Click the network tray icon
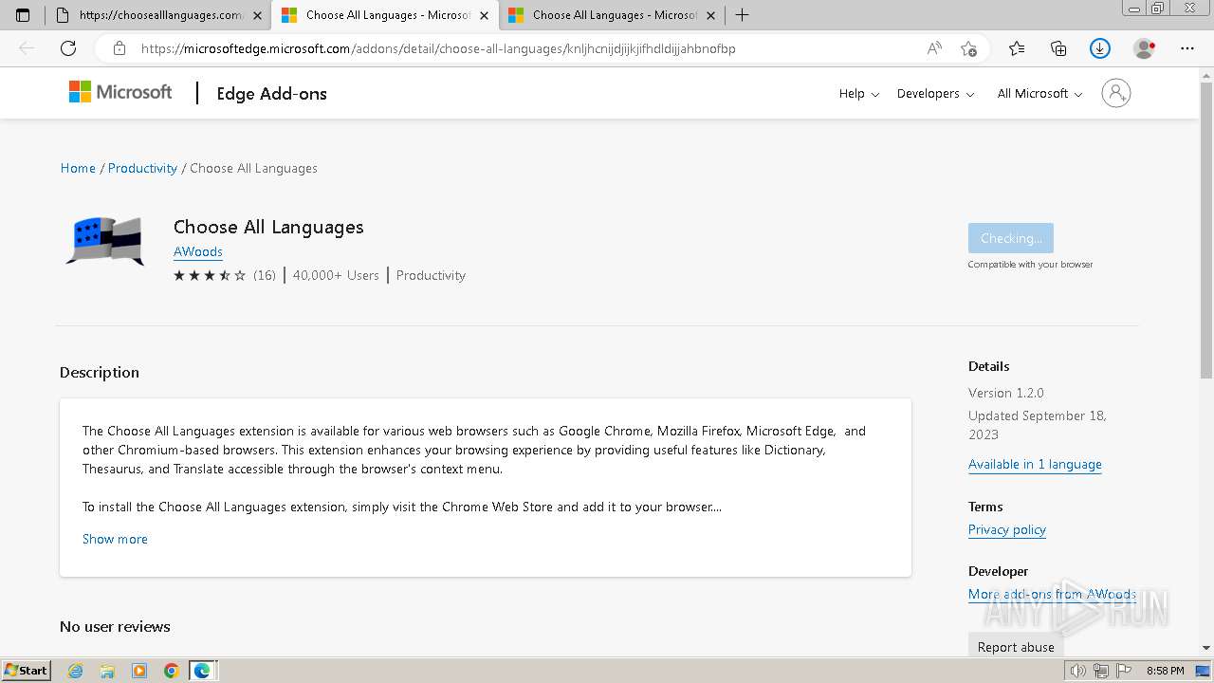The height and width of the screenshot is (683, 1214). pos(1100,671)
